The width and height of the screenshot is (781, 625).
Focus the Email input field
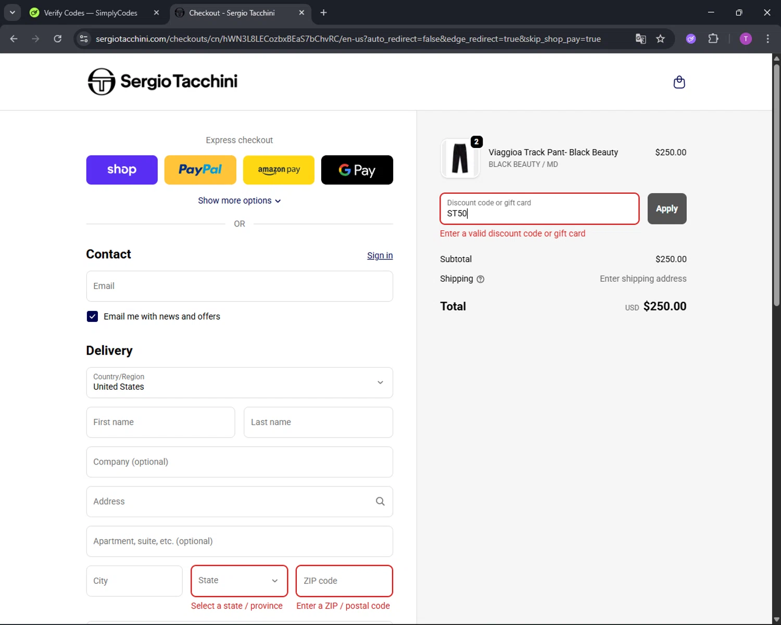click(x=240, y=286)
